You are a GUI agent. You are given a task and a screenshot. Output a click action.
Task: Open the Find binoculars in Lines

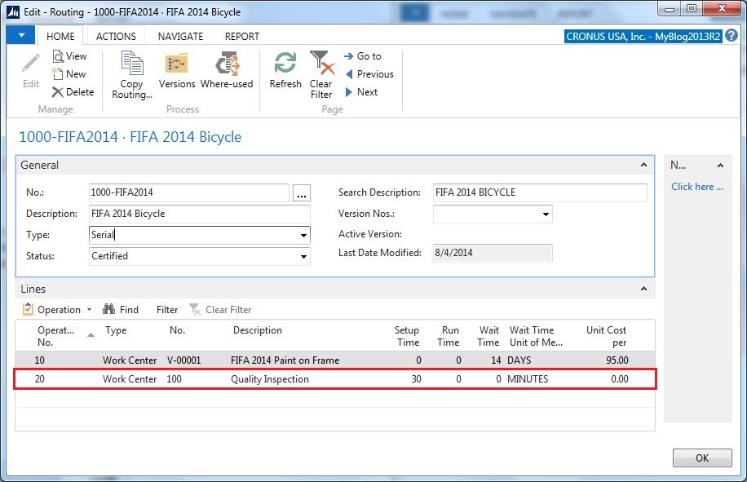click(108, 309)
